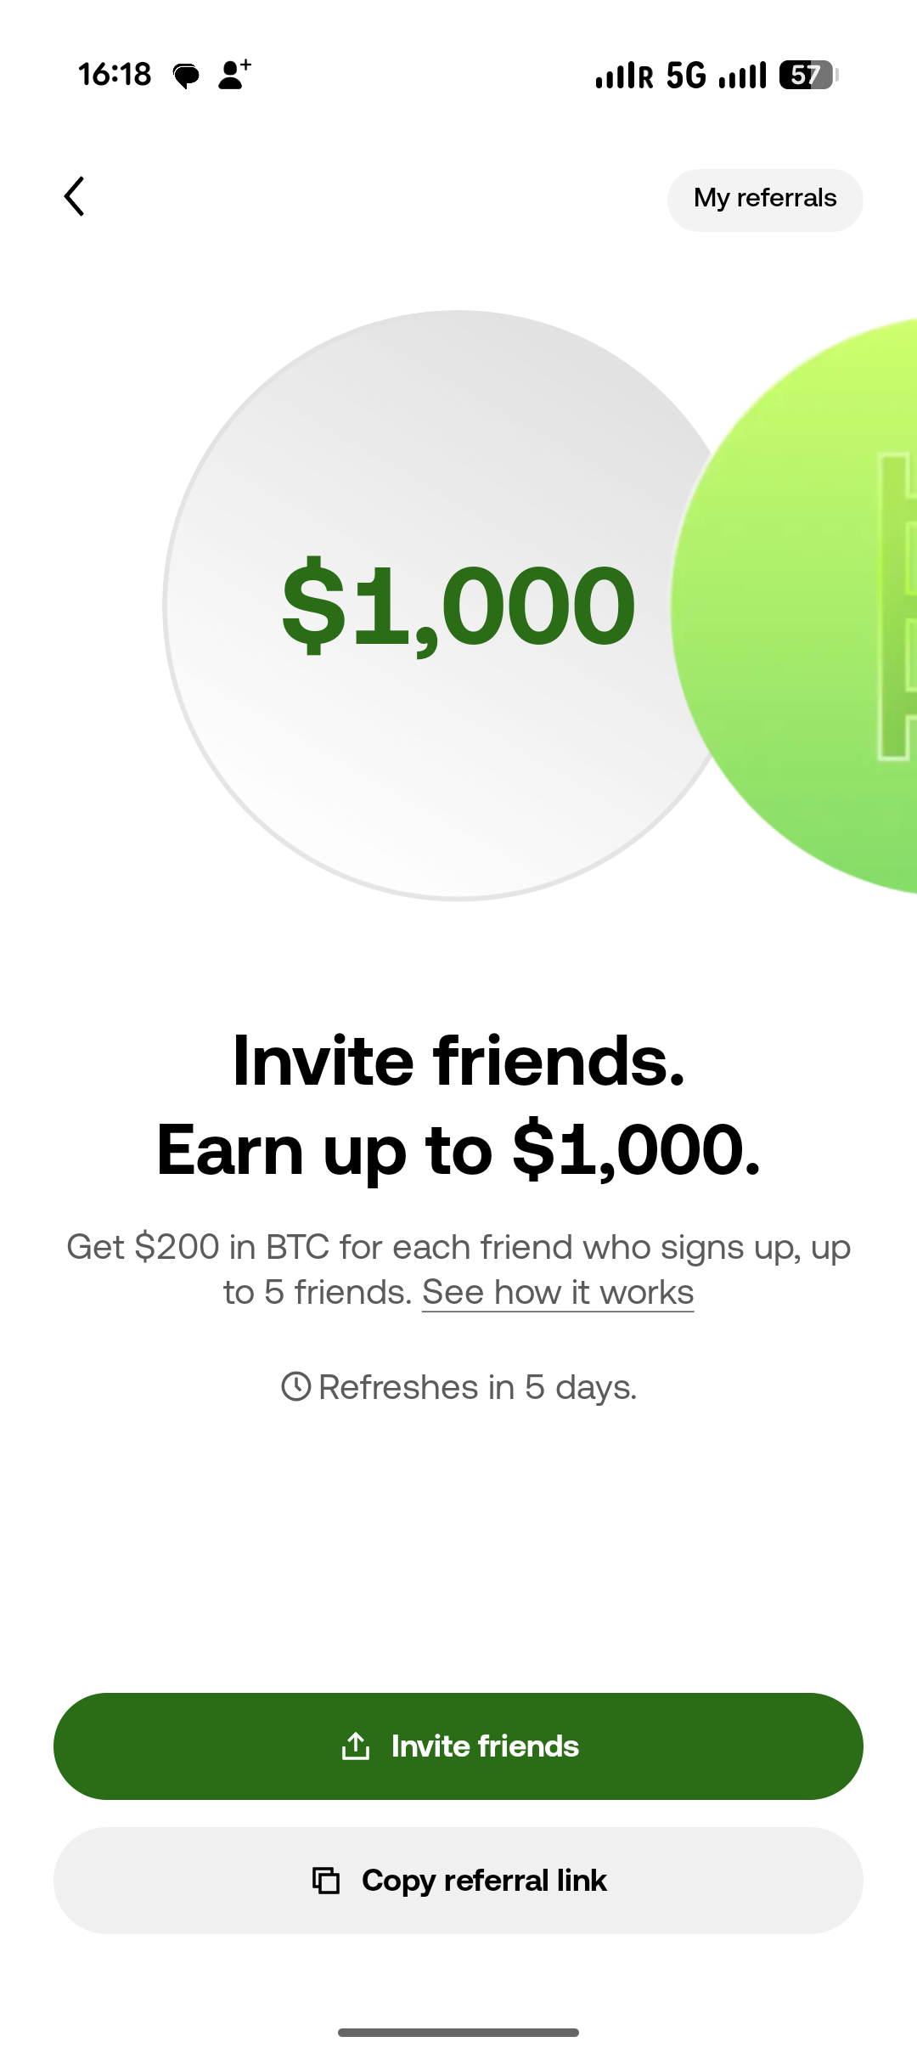Click the 16:18 clock in status bar

115,75
